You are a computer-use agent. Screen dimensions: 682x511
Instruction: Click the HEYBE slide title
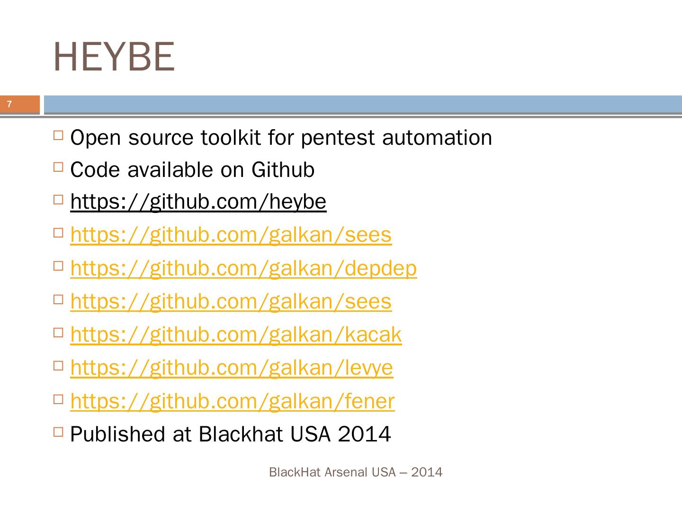point(114,57)
